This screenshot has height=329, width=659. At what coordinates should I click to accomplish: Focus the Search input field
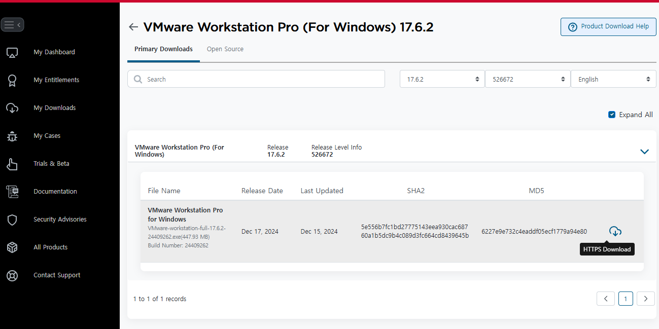pos(256,79)
